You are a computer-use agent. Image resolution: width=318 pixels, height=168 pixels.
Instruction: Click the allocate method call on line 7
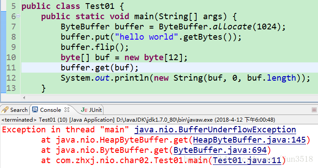pyautogui.click(x=232, y=27)
